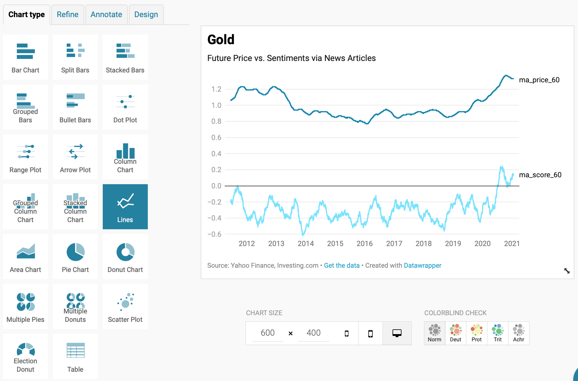Select the Dot Plot chart type
Viewport: 578px width, 381px height.
[125, 107]
